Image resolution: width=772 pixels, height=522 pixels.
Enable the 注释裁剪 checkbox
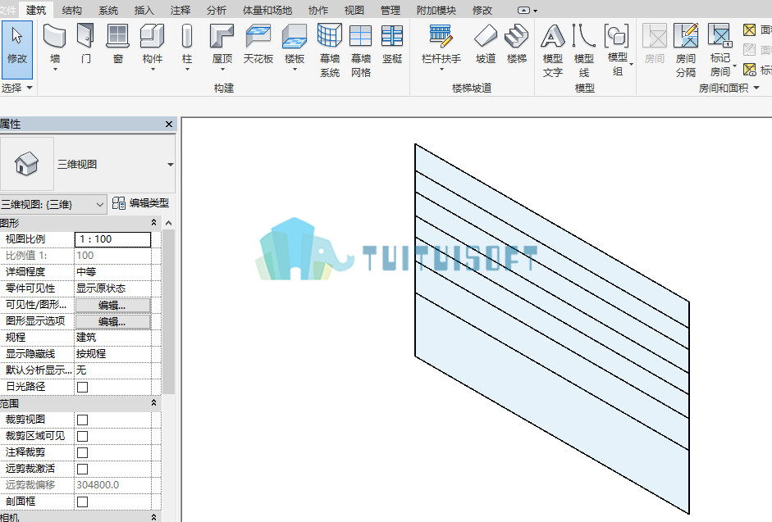pyautogui.click(x=82, y=452)
